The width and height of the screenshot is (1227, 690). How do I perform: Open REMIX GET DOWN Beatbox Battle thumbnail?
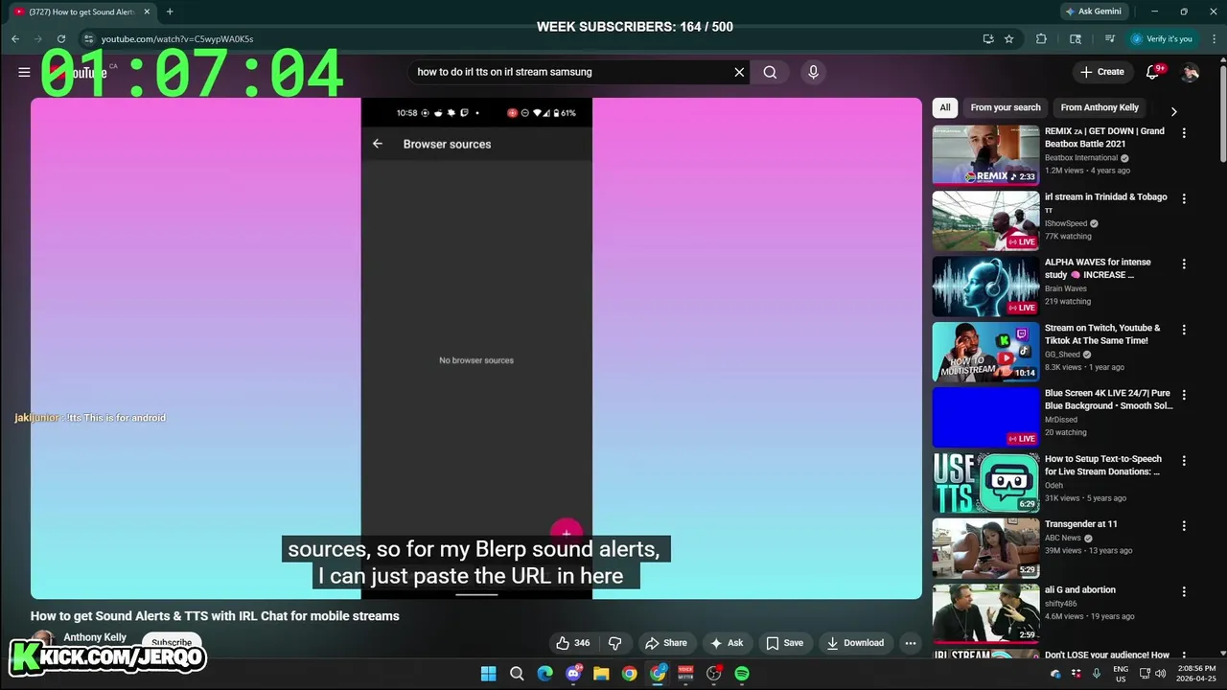pyautogui.click(x=985, y=154)
